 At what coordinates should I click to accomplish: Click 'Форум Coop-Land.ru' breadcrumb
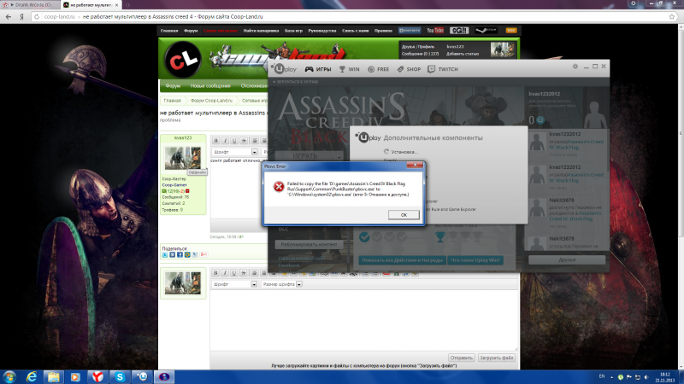pos(211,101)
